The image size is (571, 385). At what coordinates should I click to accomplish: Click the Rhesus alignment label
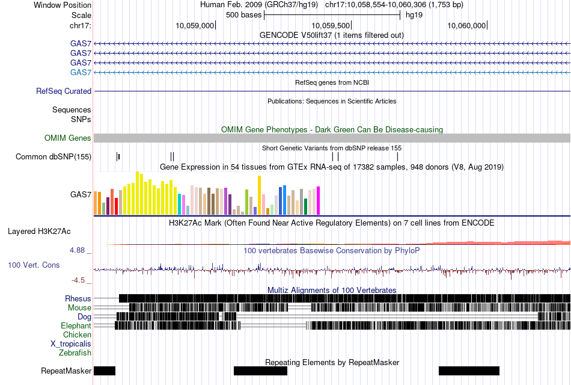pyautogui.click(x=78, y=298)
